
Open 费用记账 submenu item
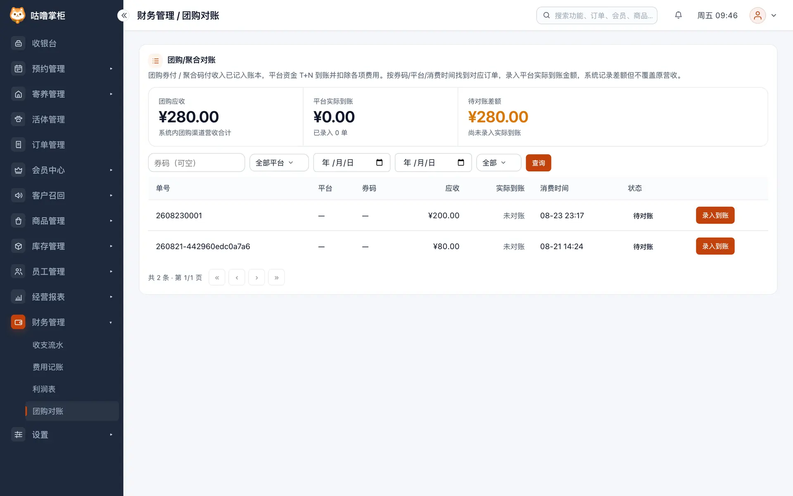[72, 367]
